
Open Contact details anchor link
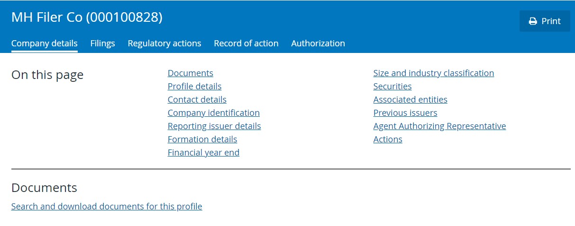click(x=197, y=100)
